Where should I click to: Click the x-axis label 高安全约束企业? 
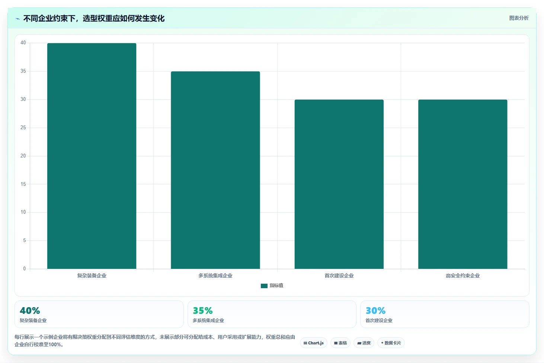(463, 276)
